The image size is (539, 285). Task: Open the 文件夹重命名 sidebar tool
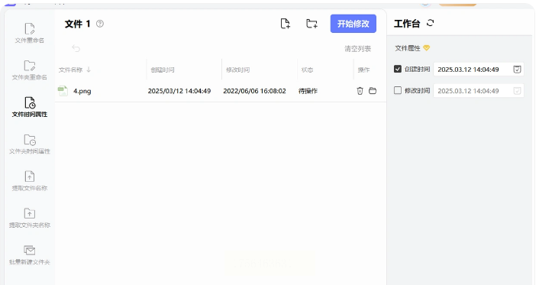pos(30,70)
